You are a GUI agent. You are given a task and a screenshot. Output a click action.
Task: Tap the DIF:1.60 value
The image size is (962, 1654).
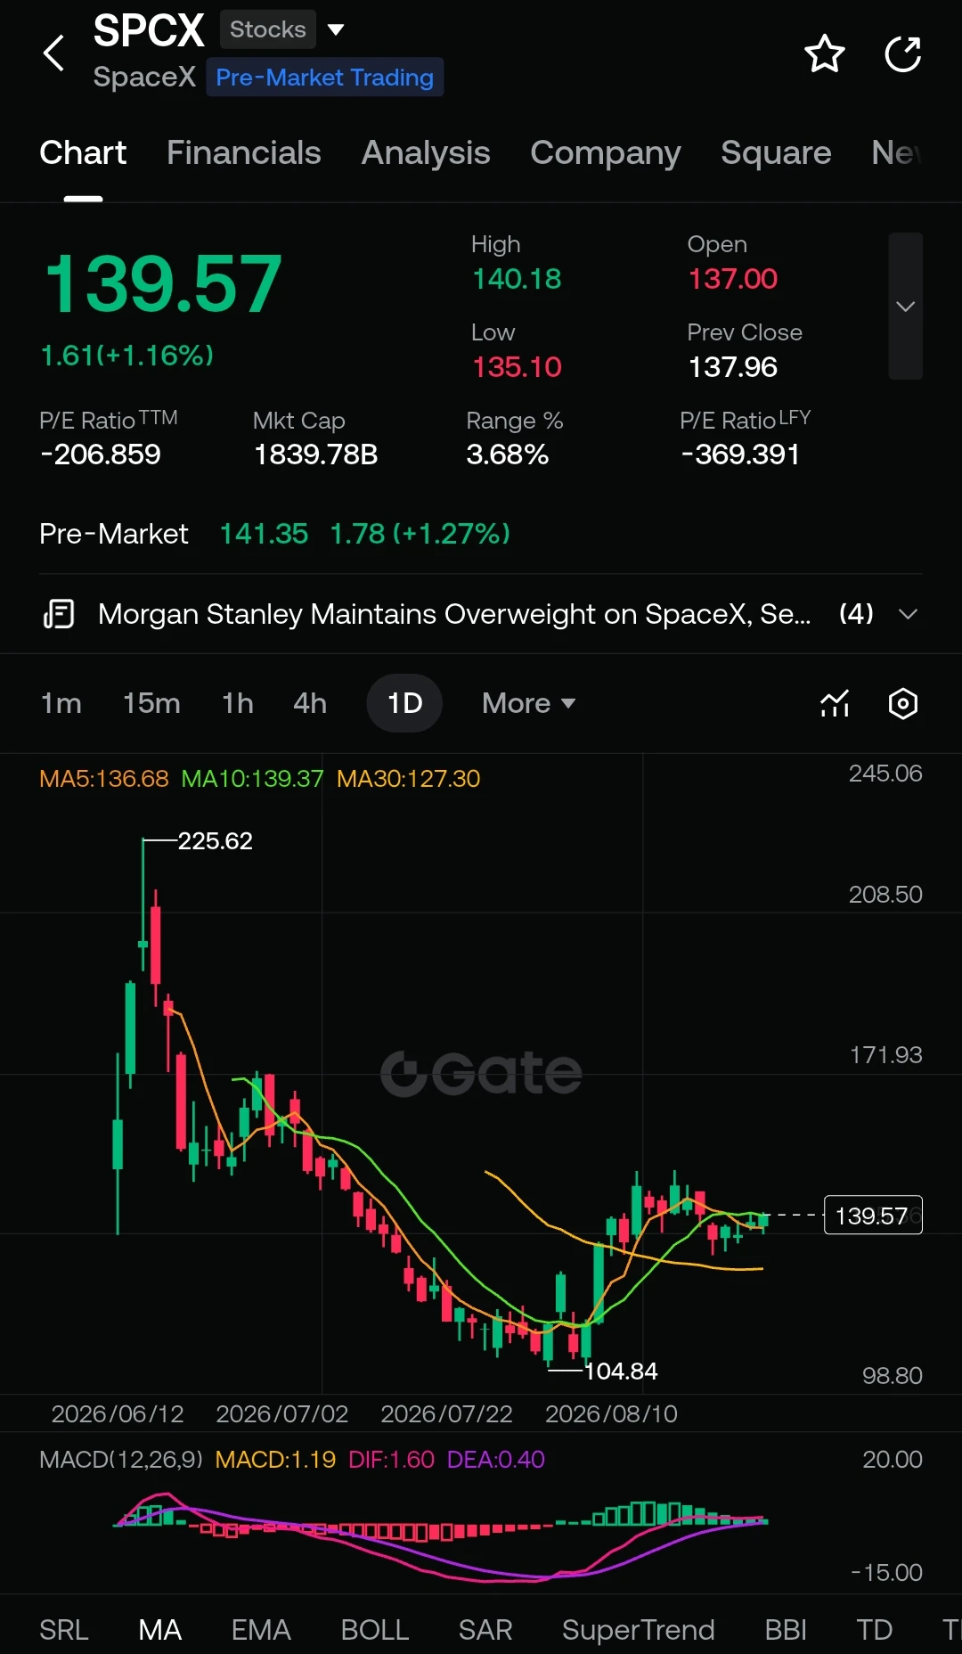tap(391, 1459)
